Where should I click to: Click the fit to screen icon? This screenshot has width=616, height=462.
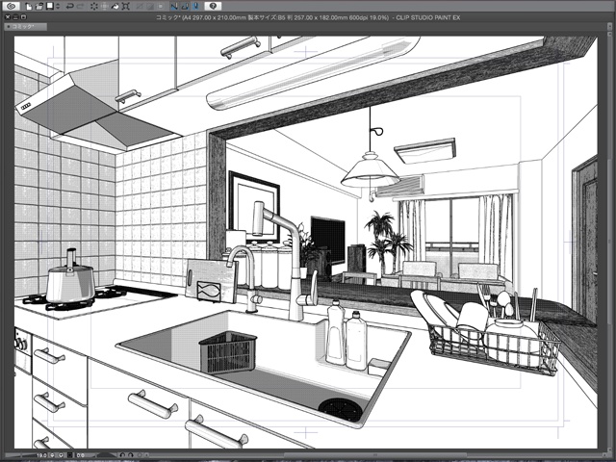70,455
